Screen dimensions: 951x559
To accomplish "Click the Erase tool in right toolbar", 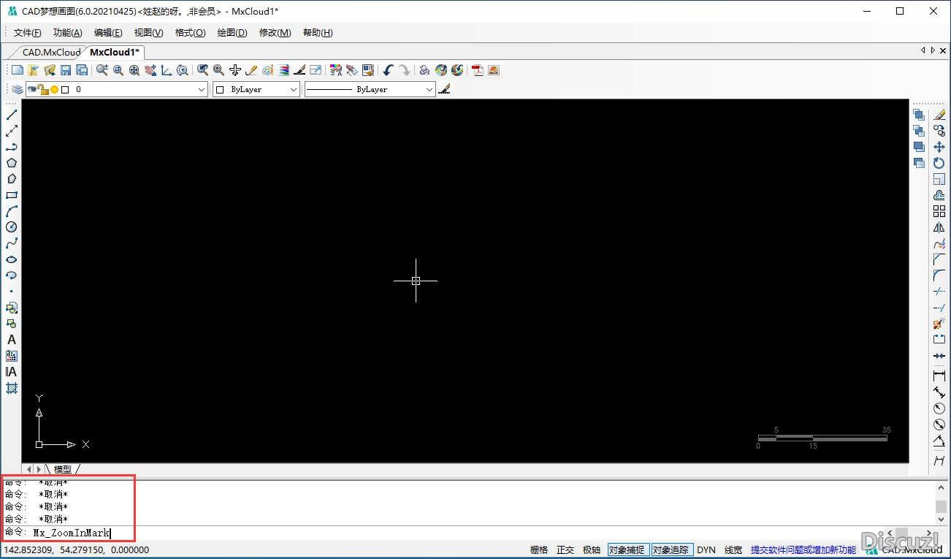I will [939, 115].
